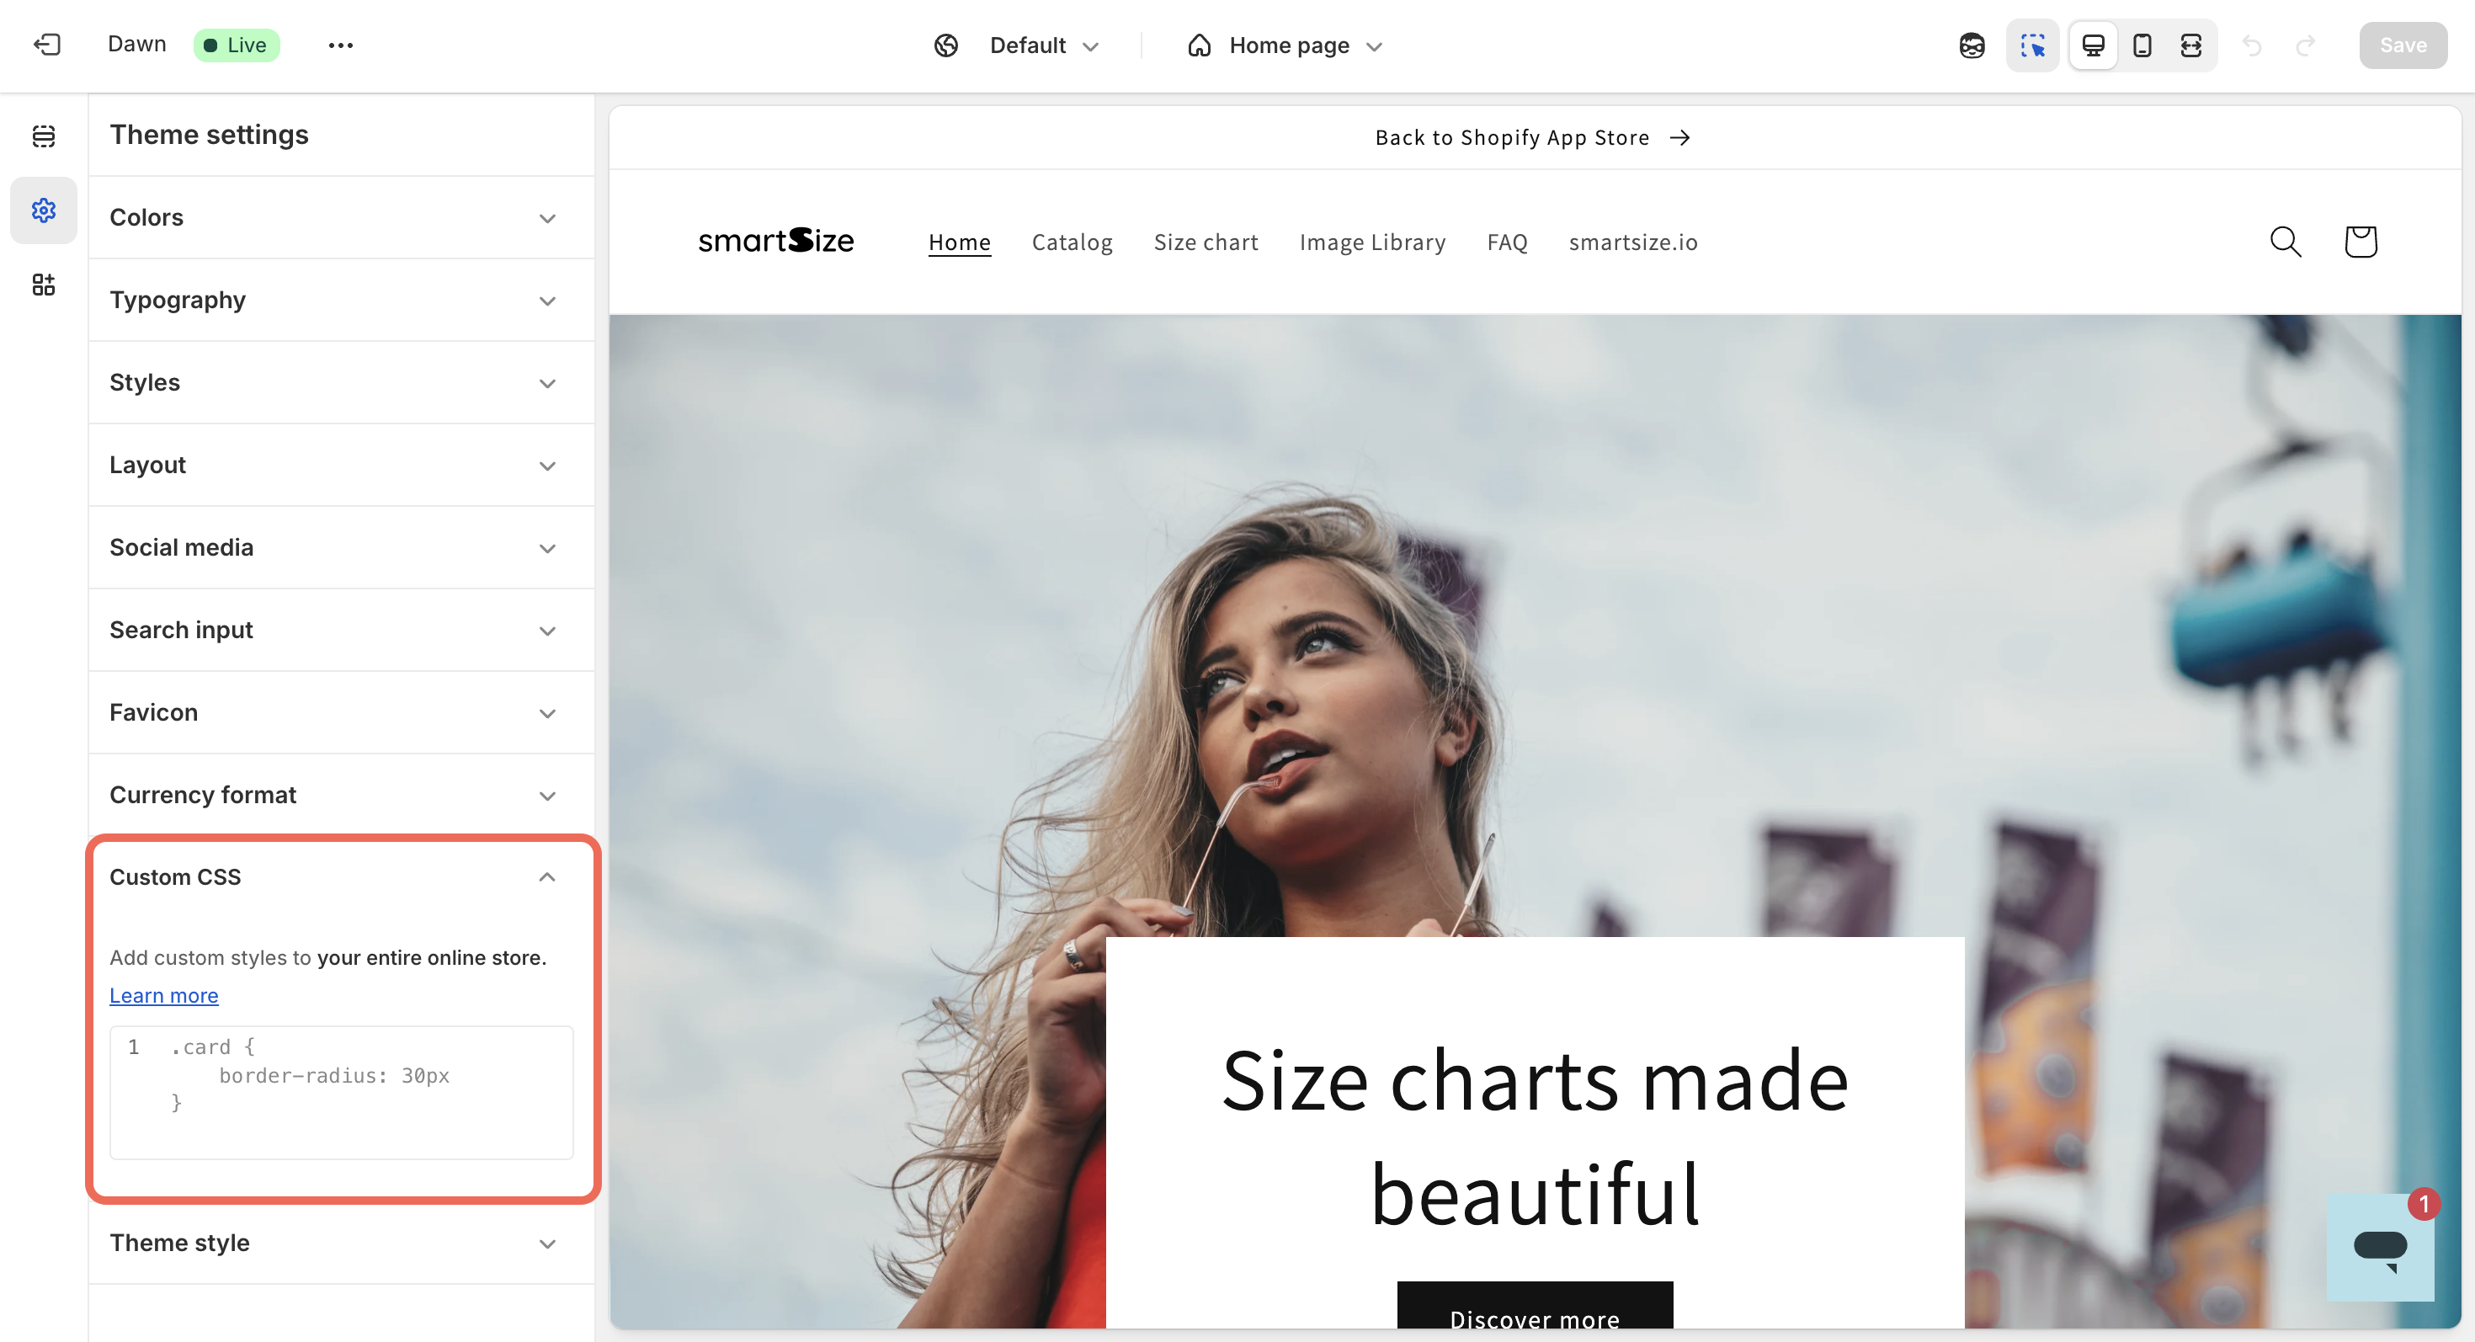The image size is (2475, 1342).
Task: Open the chat widget bubble
Action: pyautogui.click(x=2380, y=1247)
